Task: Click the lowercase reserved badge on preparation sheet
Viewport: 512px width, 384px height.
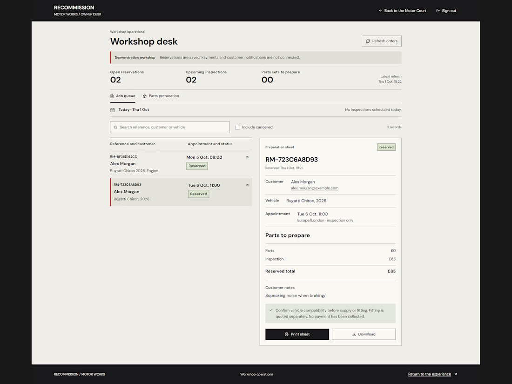Action: [386, 147]
